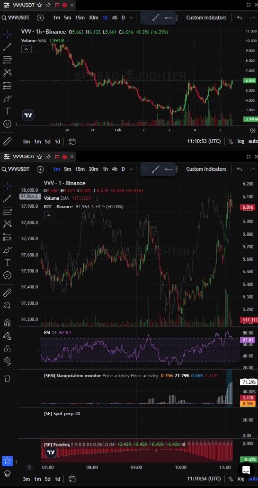
Task: Switch top chart to 5m timeframe
Action: click(x=68, y=18)
